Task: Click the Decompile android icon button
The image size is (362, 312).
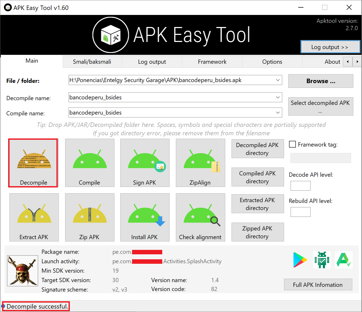Action: (x=33, y=163)
